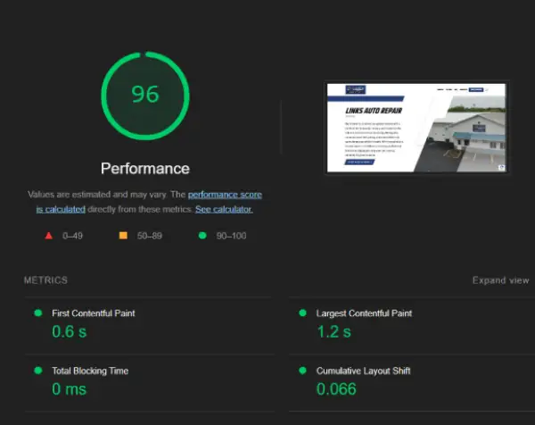
Task: Expand the First Contentful Paint metric
Action: (95, 313)
